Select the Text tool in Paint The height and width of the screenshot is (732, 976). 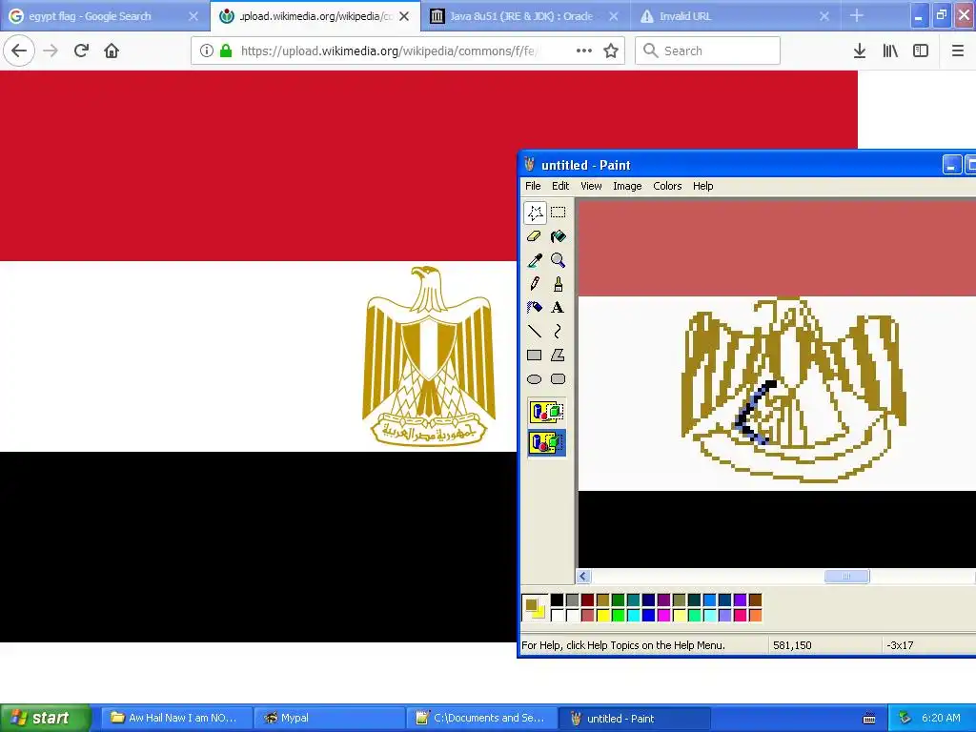(x=559, y=308)
